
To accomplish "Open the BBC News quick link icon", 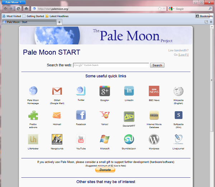I will coord(154,91).
